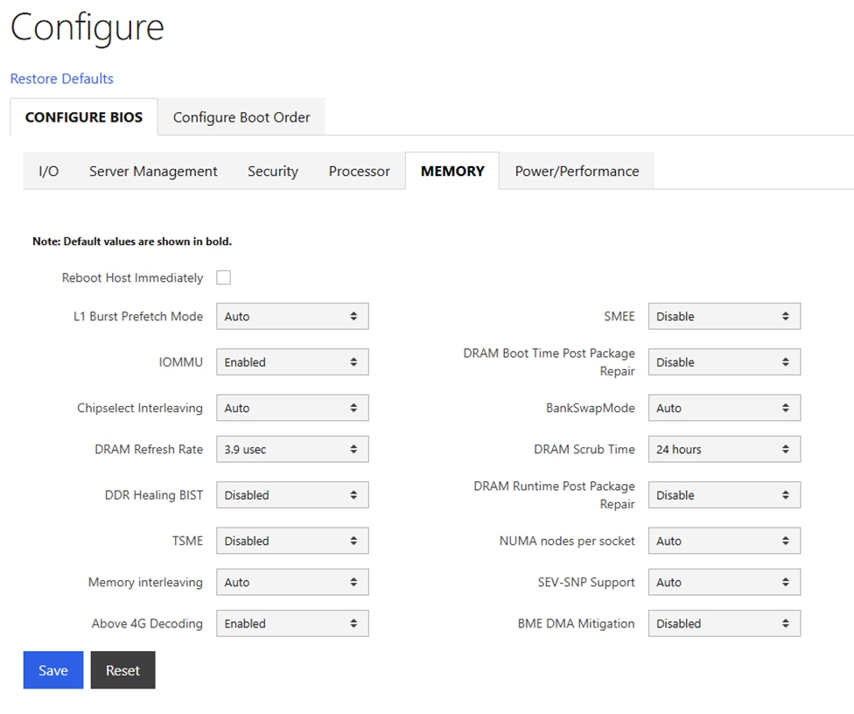Open the DRAM Scrub Time dropdown
The height and width of the screenshot is (714, 854).
[x=724, y=449]
